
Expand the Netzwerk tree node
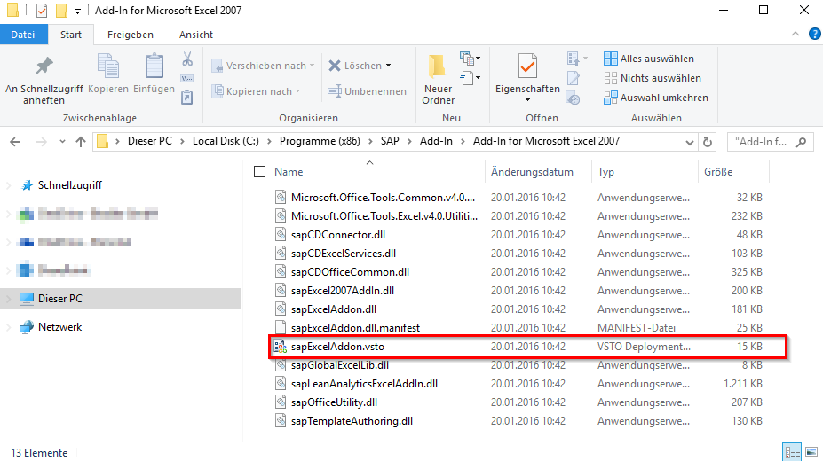8,327
